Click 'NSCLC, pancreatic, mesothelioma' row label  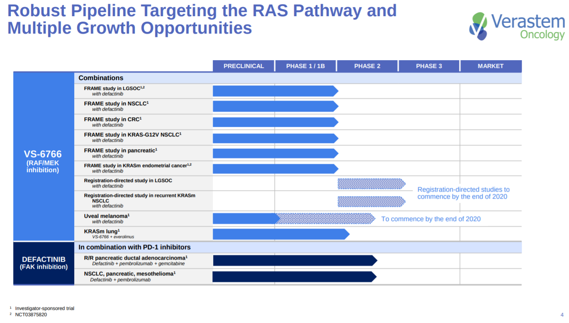click(130, 274)
